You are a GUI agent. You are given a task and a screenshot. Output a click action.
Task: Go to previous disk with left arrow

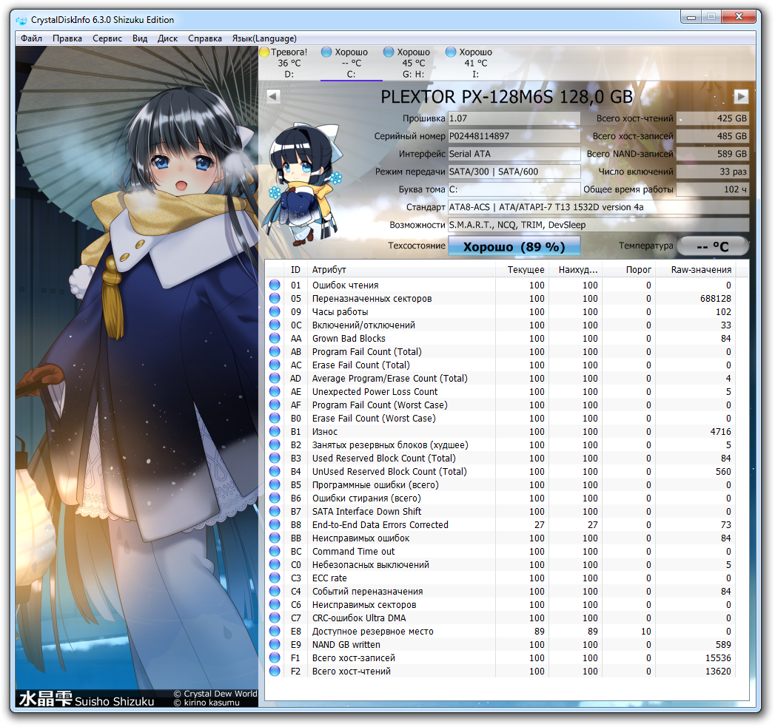tap(273, 96)
